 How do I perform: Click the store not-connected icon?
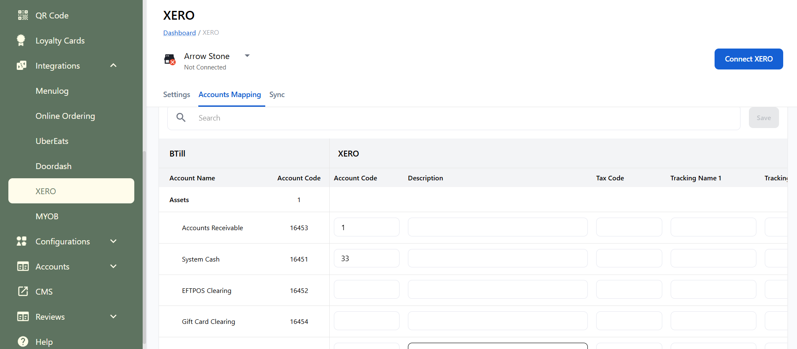click(169, 59)
